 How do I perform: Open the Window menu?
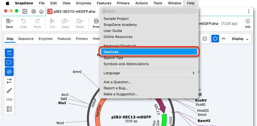coord(175,3)
